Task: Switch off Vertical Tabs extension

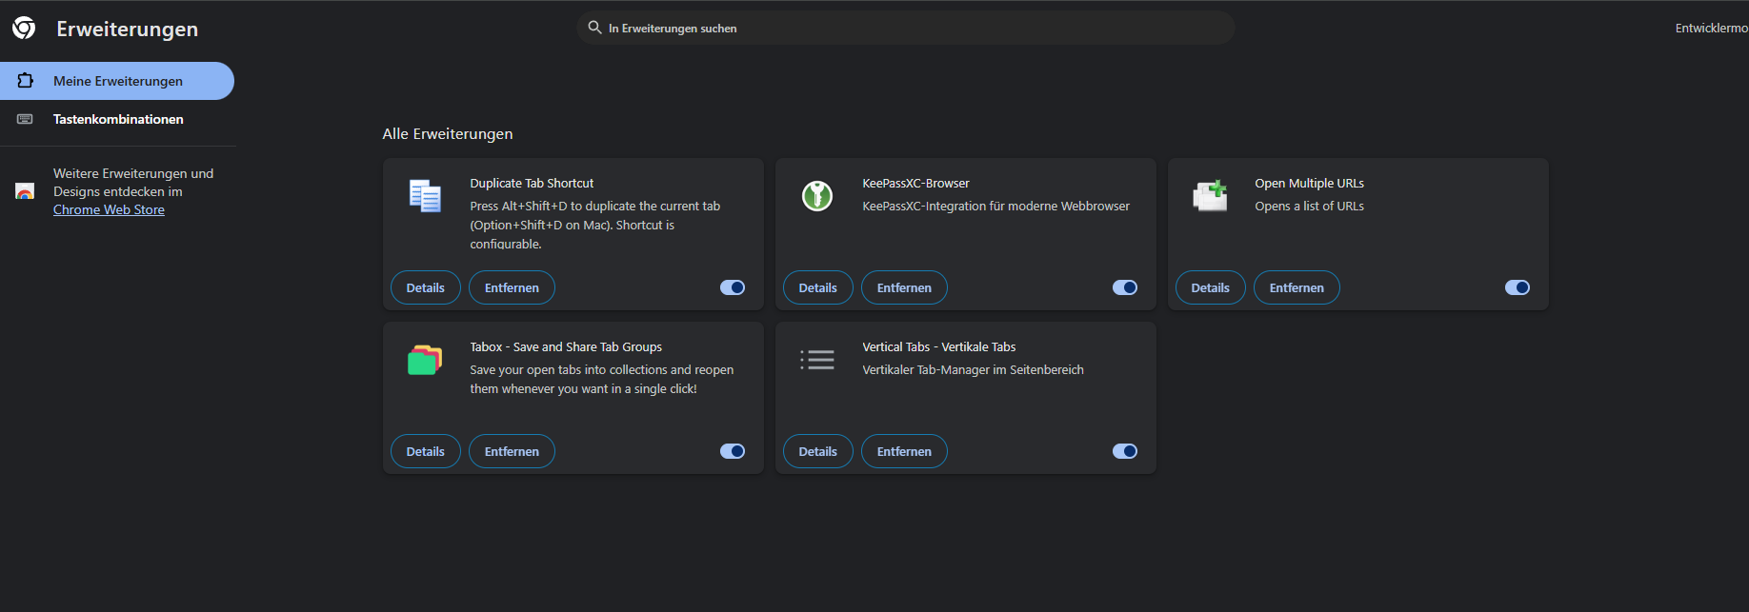Action: pyautogui.click(x=1125, y=451)
